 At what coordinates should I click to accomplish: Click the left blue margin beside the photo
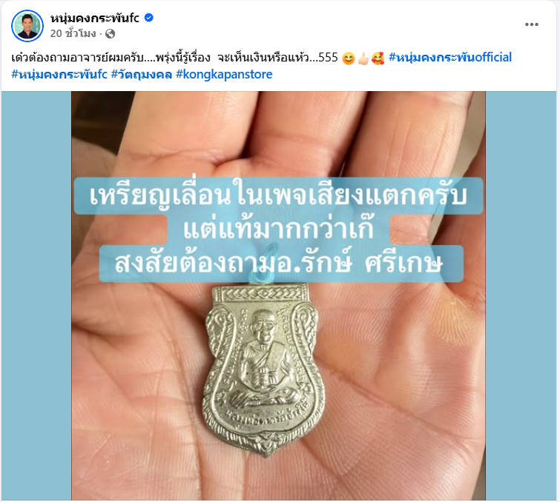tap(36, 295)
